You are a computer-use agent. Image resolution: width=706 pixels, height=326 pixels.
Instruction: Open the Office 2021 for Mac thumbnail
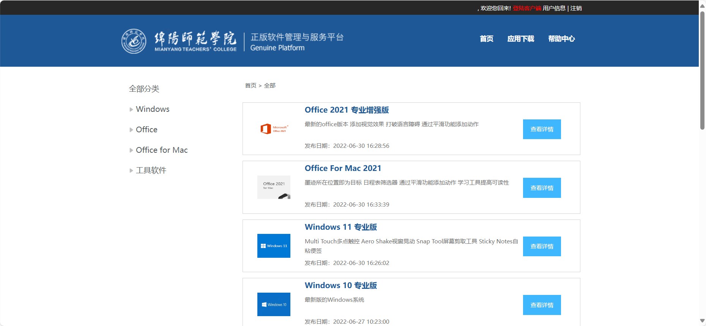click(274, 187)
